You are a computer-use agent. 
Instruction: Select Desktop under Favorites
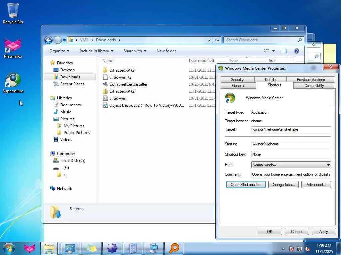67,70
